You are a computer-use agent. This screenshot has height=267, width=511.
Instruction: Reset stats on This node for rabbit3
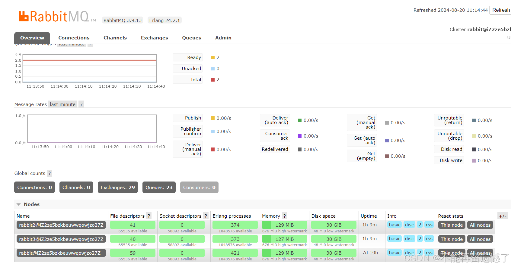coord(452,239)
